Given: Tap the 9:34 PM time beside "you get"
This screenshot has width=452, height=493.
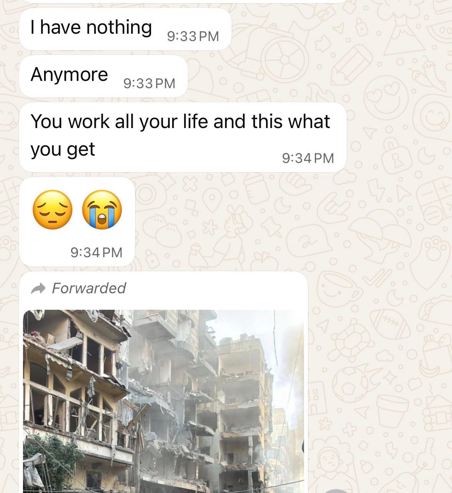Looking at the screenshot, I should 308,158.
